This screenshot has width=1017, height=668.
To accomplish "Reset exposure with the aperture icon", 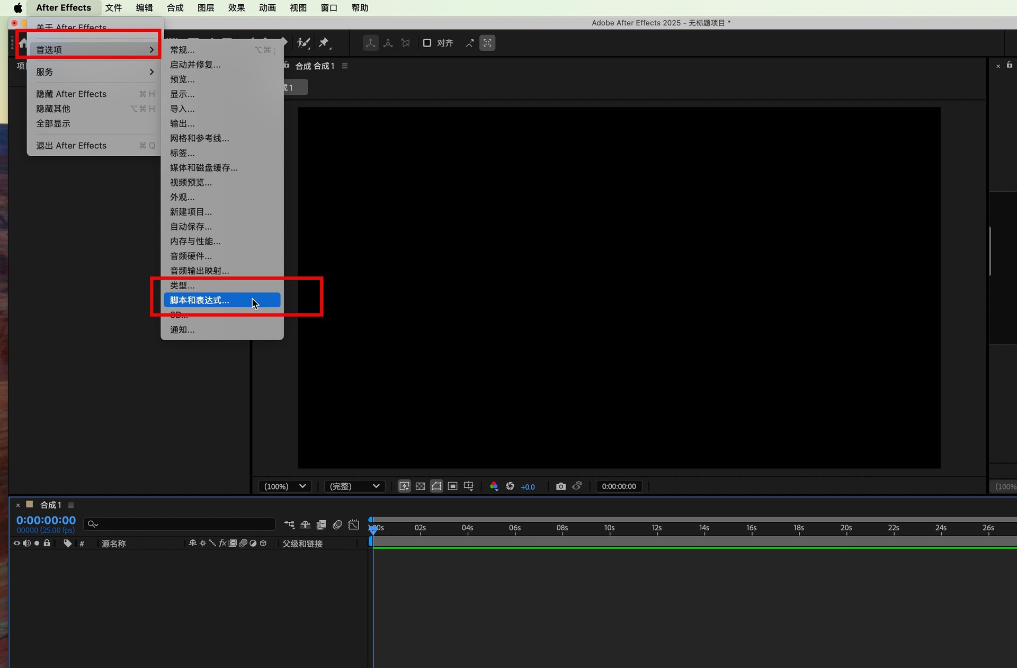I will coord(510,486).
